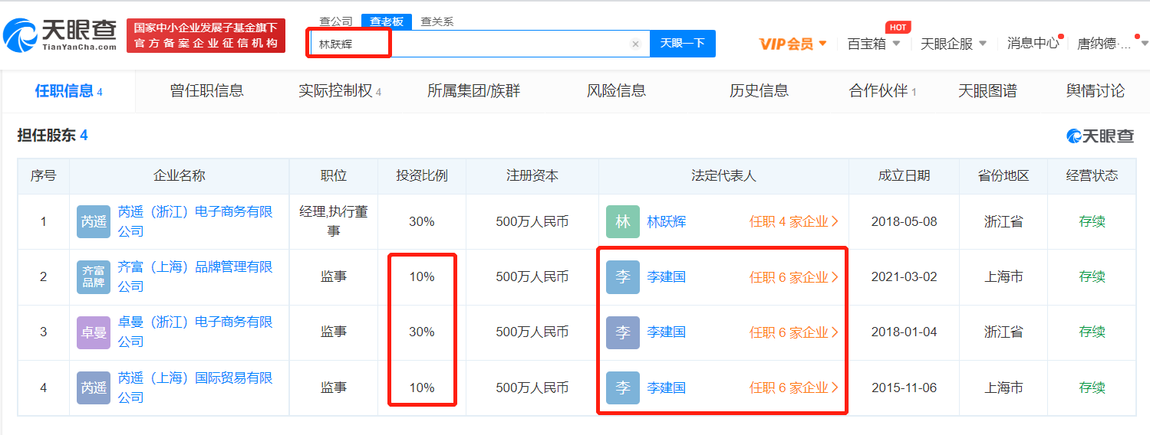Open the 舆情讨论 tab

1096,91
